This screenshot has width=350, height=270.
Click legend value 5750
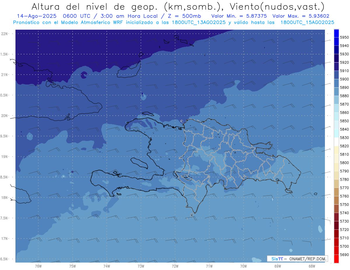(344, 204)
